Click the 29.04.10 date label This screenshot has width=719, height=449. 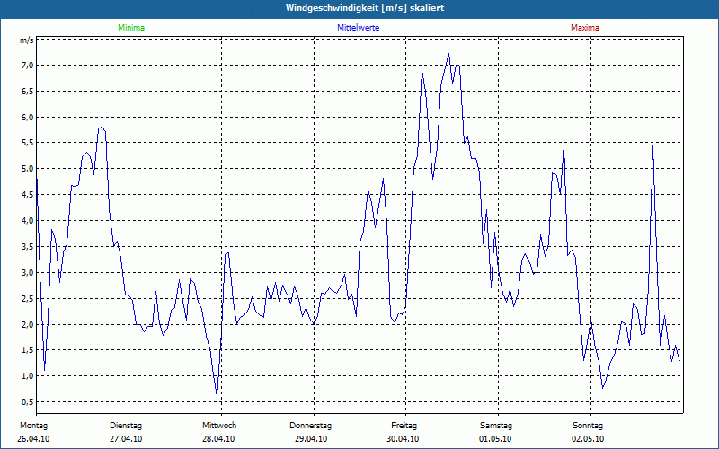(x=311, y=439)
